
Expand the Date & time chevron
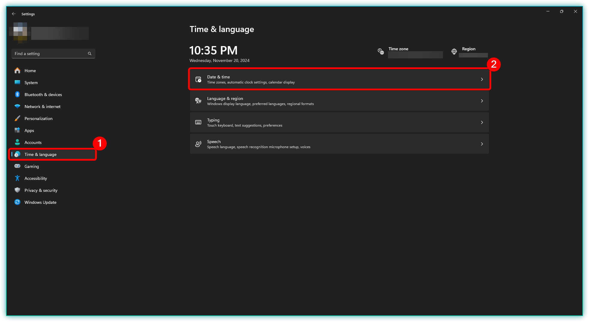(482, 79)
